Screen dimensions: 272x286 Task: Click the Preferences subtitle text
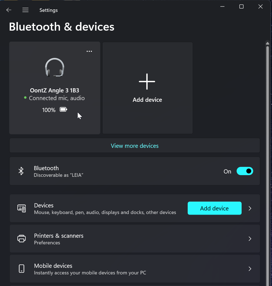47,243
